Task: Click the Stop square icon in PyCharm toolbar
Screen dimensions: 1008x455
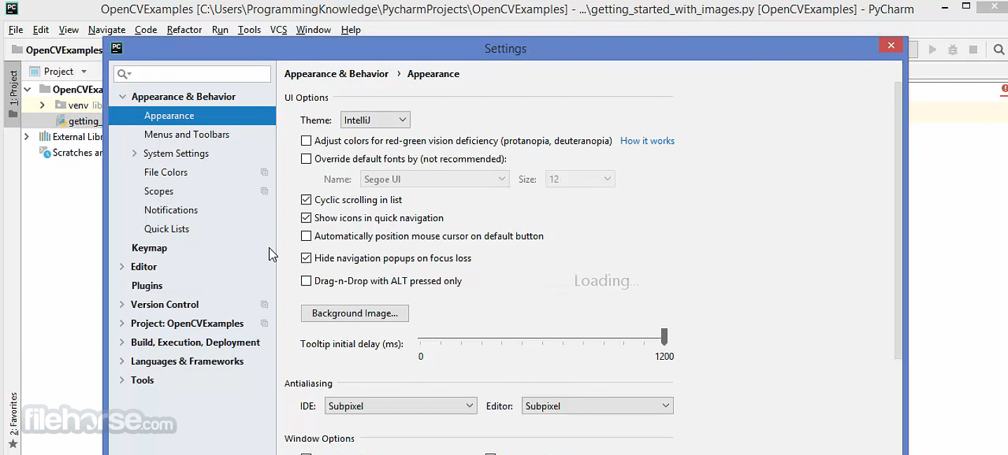Action: click(x=973, y=50)
